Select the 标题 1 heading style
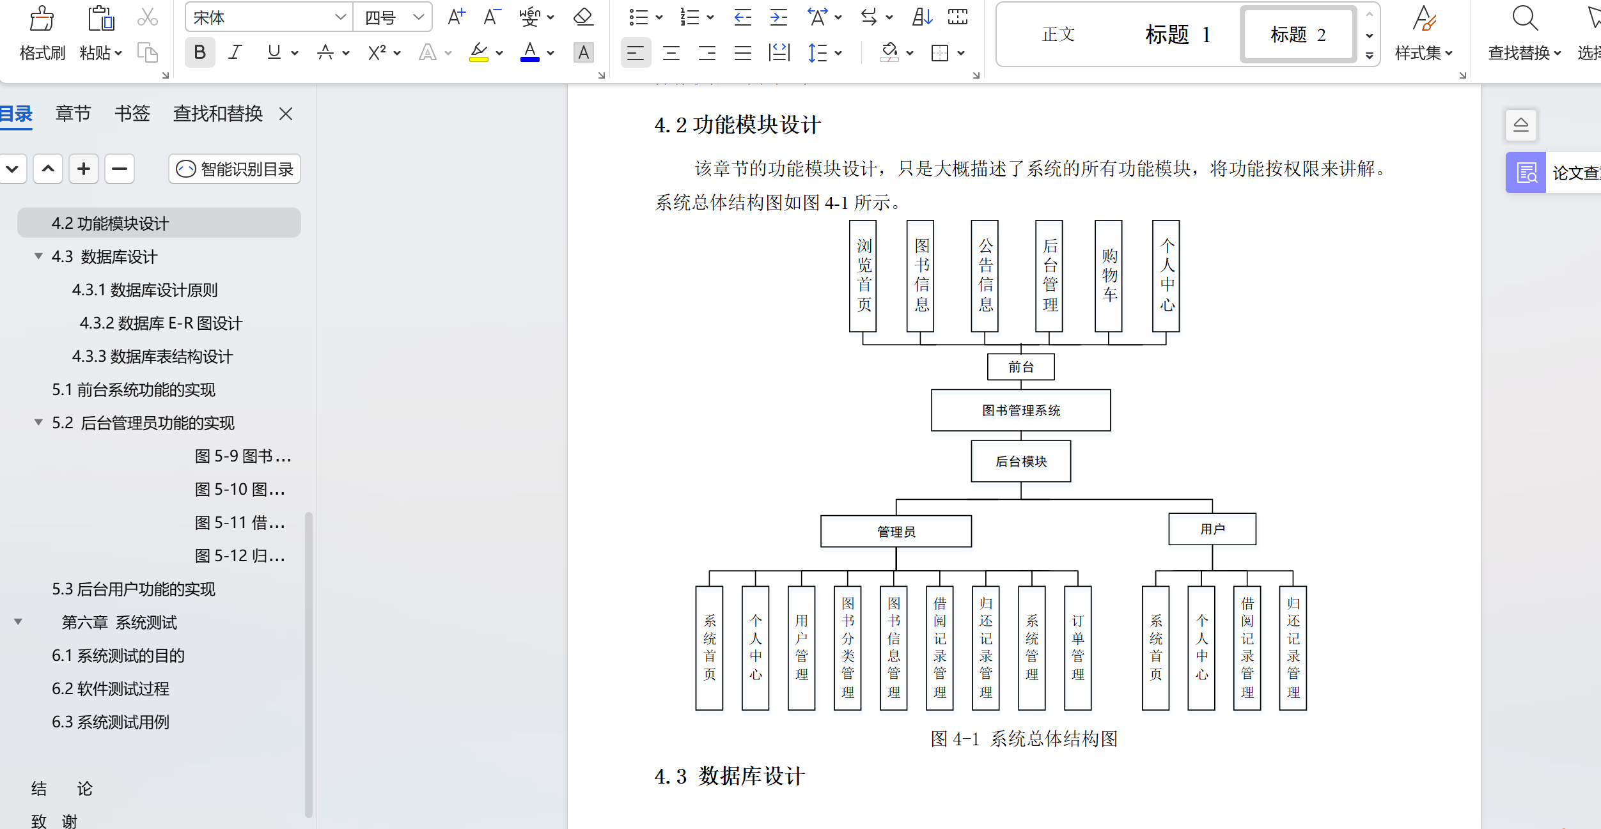The width and height of the screenshot is (1601, 829). click(1176, 35)
